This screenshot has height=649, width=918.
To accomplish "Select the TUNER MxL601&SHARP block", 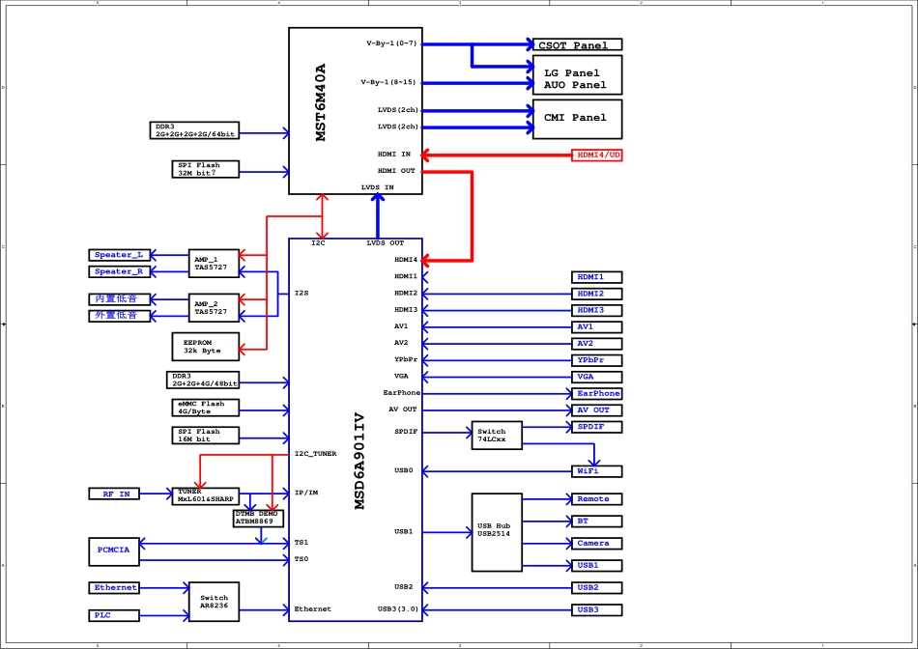I will pyautogui.click(x=206, y=495).
